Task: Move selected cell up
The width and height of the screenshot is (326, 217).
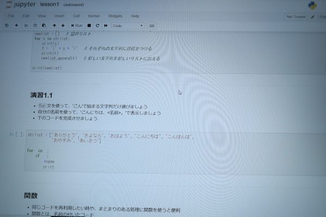Action: [x=54, y=25]
